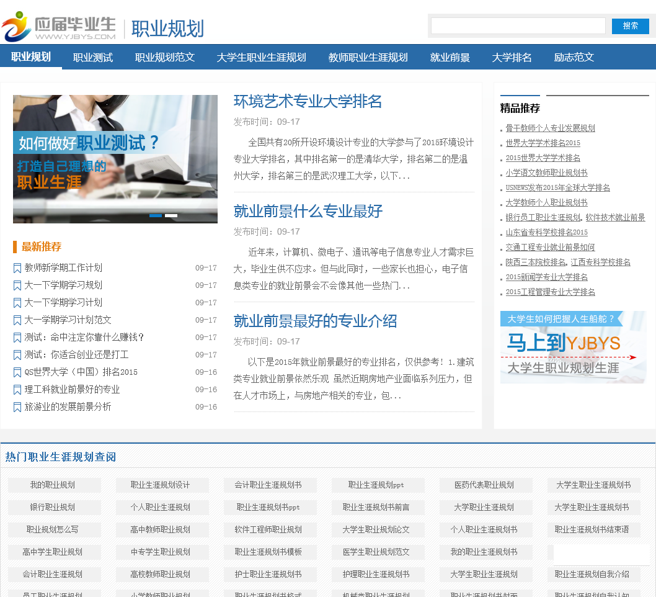Open the 教师职业生涯规划 nav tab
Image resolution: width=656 pixels, height=597 pixels.
[368, 57]
